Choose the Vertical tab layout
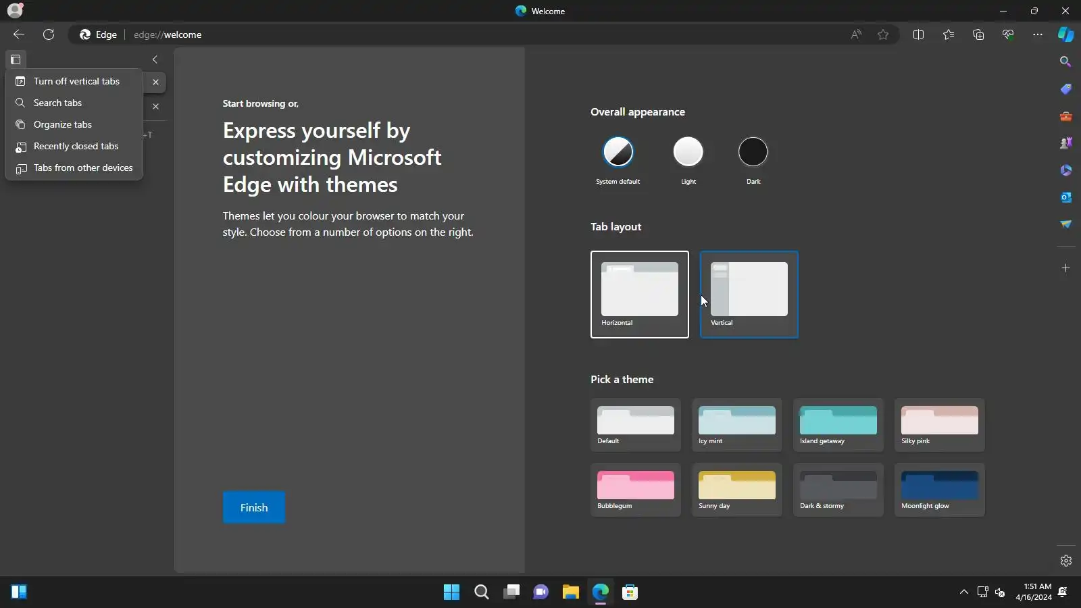 [x=749, y=295]
